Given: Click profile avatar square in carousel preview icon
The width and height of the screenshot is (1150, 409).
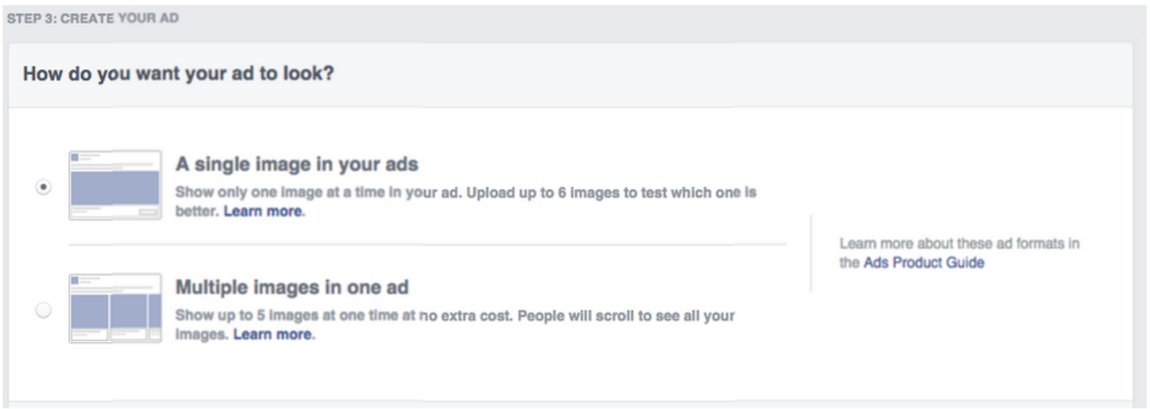Looking at the screenshot, I should tap(75, 280).
